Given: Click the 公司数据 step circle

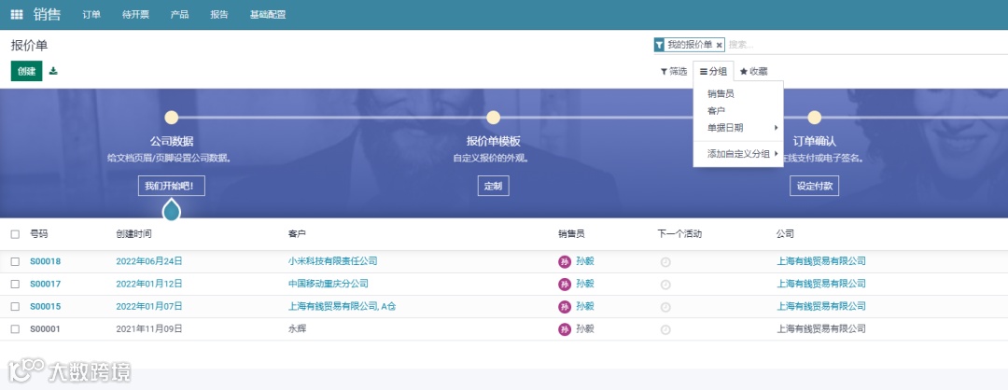Looking at the screenshot, I should coord(172,118).
